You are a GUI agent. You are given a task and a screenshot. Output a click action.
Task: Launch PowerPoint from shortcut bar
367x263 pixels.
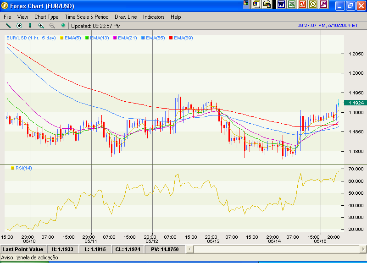[302, 4]
